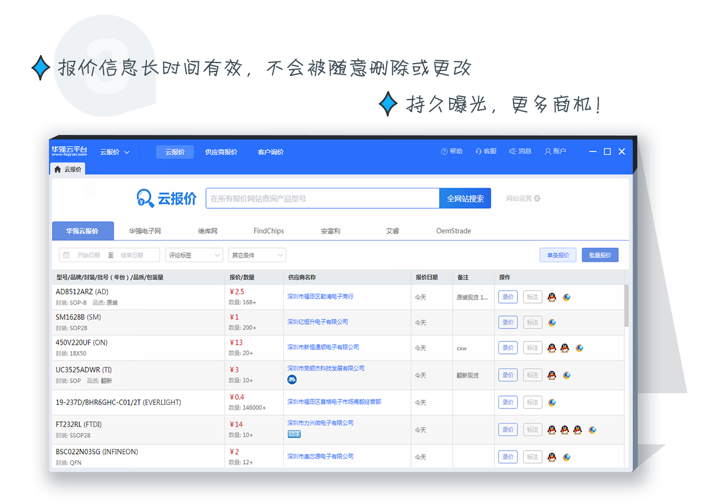
Task: Click chat bubble icon in 19-237D/BHR6GHC row
Action: pos(552,403)
